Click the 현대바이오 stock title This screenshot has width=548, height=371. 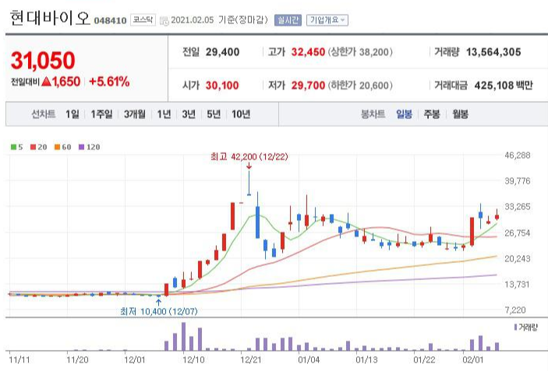pyautogui.click(x=50, y=18)
